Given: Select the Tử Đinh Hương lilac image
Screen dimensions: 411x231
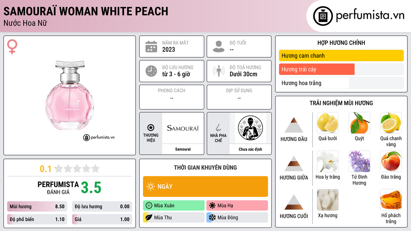Looking at the screenshot, I should click(x=359, y=161).
